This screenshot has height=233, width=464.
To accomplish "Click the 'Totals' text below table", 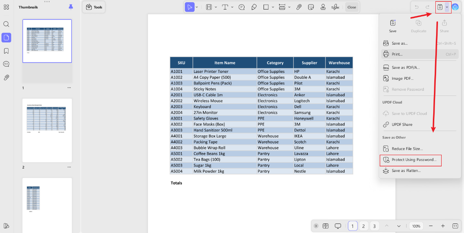I will point(176,183).
